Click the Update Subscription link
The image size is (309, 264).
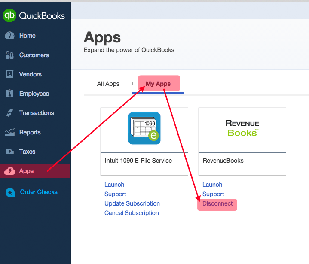[x=132, y=203]
